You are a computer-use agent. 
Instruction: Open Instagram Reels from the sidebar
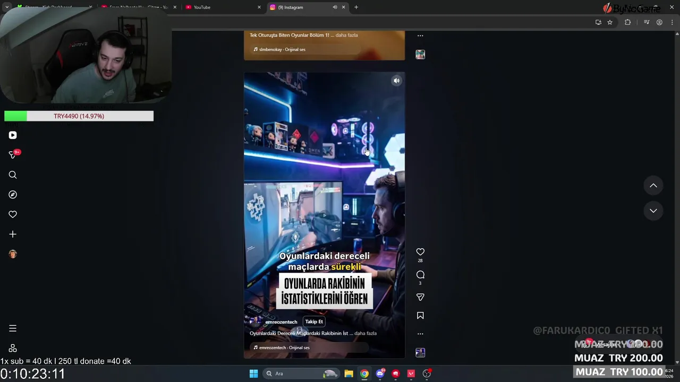[13, 135]
